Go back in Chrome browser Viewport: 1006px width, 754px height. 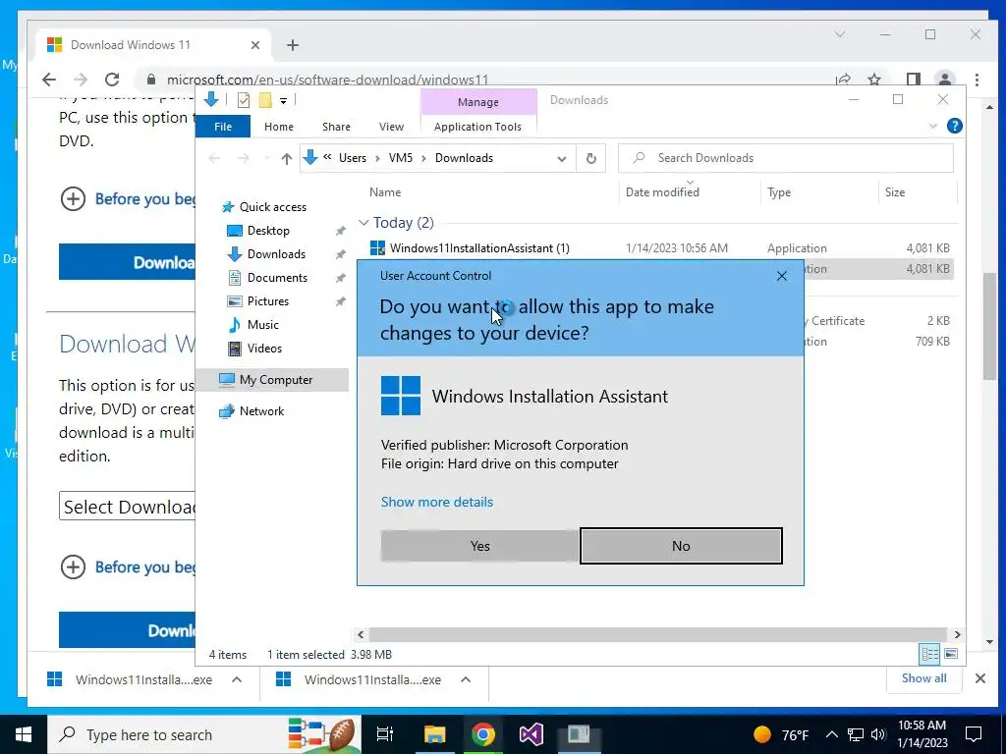49,80
